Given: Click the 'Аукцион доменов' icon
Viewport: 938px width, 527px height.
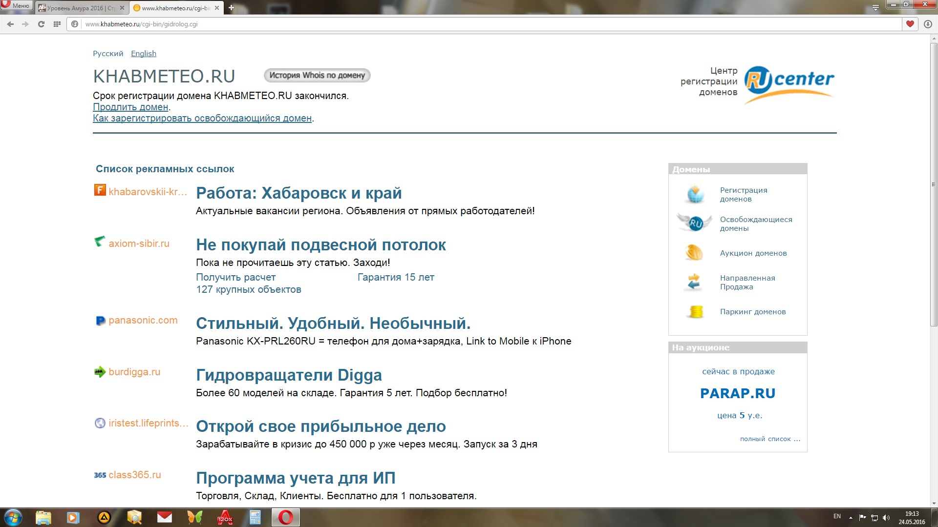Looking at the screenshot, I should (694, 253).
